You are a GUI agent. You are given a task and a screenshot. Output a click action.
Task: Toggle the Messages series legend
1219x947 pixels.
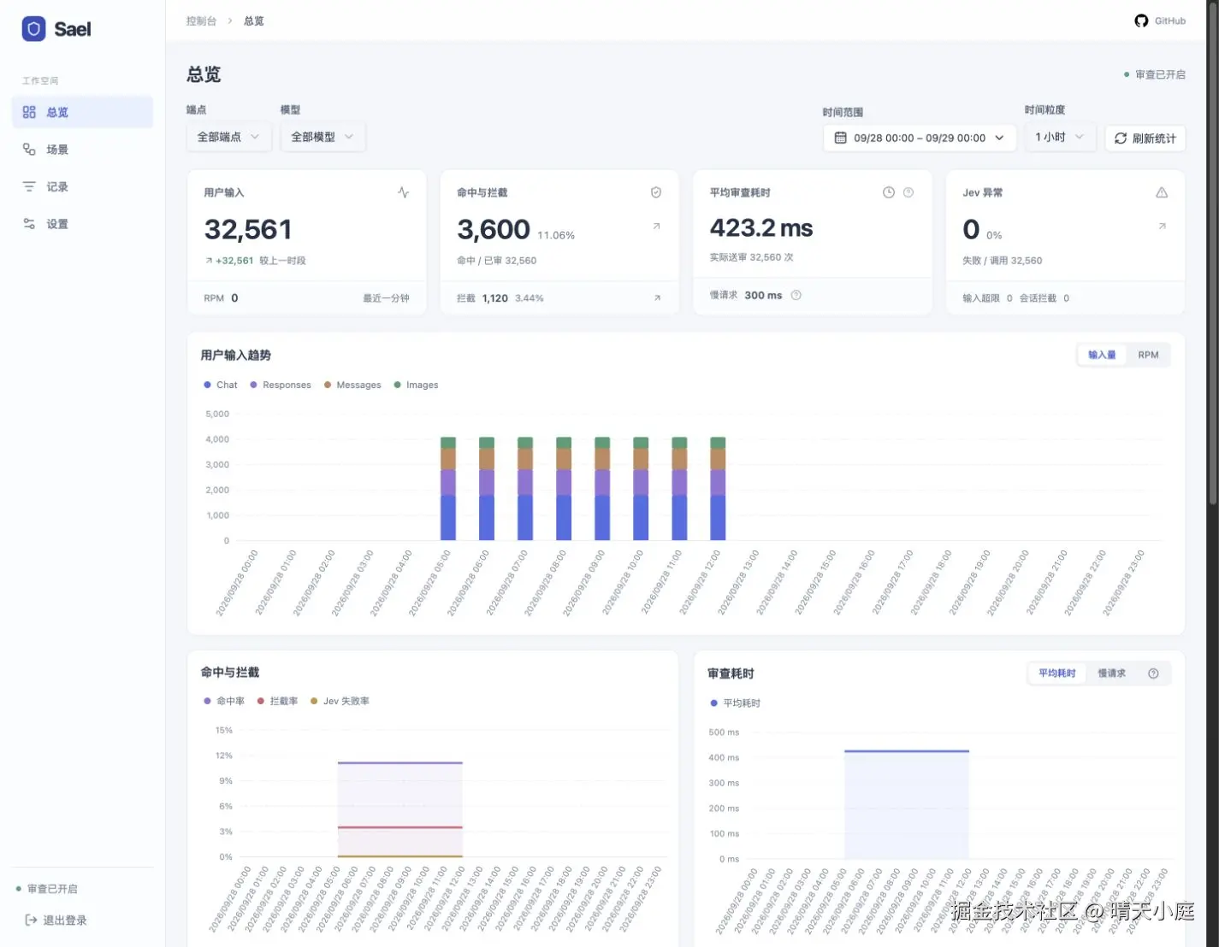[352, 385]
